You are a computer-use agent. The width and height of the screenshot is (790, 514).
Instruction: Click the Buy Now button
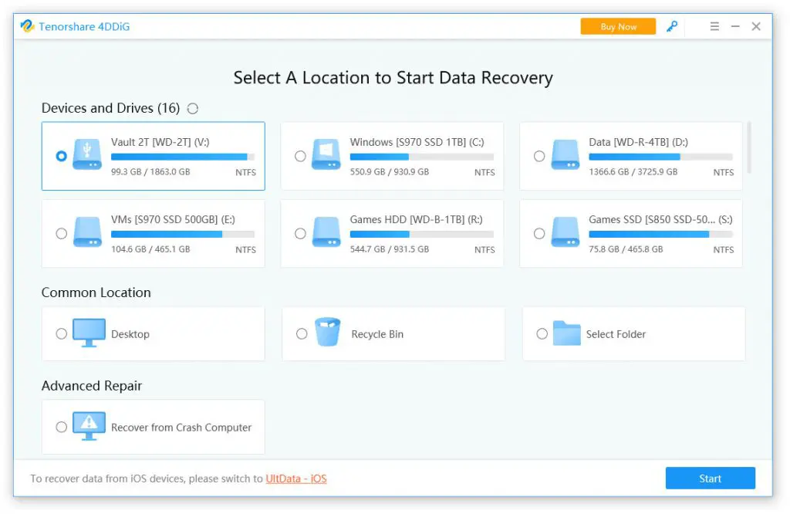pyautogui.click(x=618, y=26)
